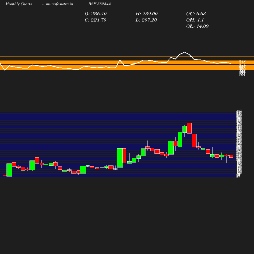The width and height of the screenshot is (254, 254).
Task: Click the tallest red candle with the long upper wick
Action: pos(189,128)
